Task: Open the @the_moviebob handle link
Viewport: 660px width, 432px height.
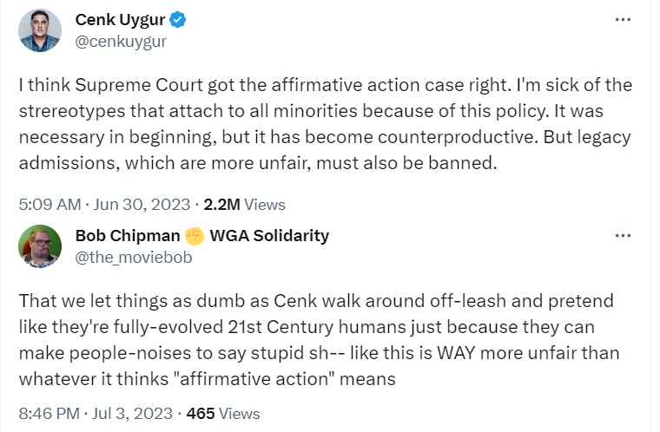Action: click(134, 257)
